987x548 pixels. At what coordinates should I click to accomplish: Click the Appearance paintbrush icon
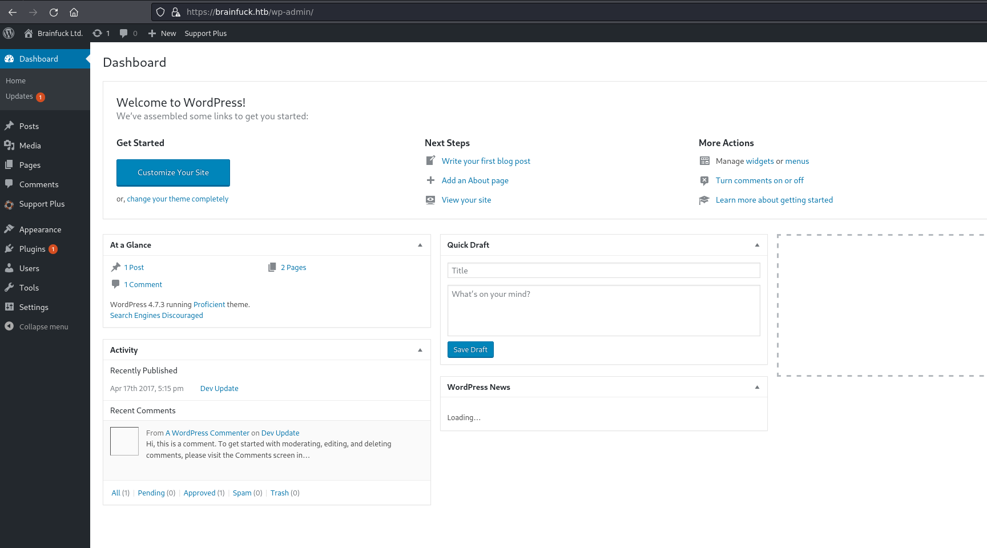tap(9, 229)
